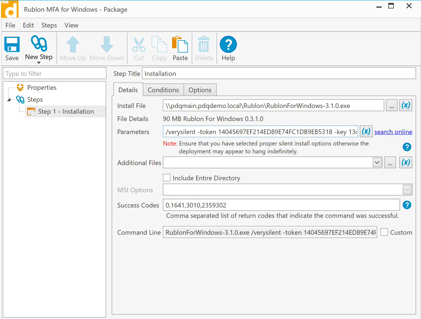Collapse the Steps tree node
The height and width of the screenshot is (319, 421).
[9, 100]
